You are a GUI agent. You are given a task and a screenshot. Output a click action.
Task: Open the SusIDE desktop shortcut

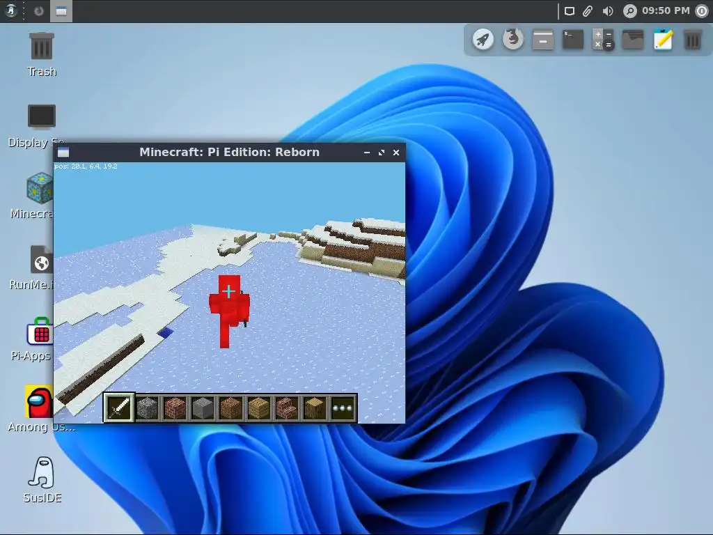42,480
